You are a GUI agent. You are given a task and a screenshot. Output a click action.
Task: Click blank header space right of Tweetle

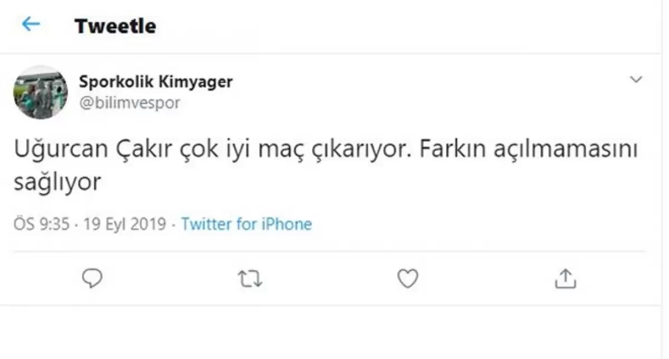(390, 26)
